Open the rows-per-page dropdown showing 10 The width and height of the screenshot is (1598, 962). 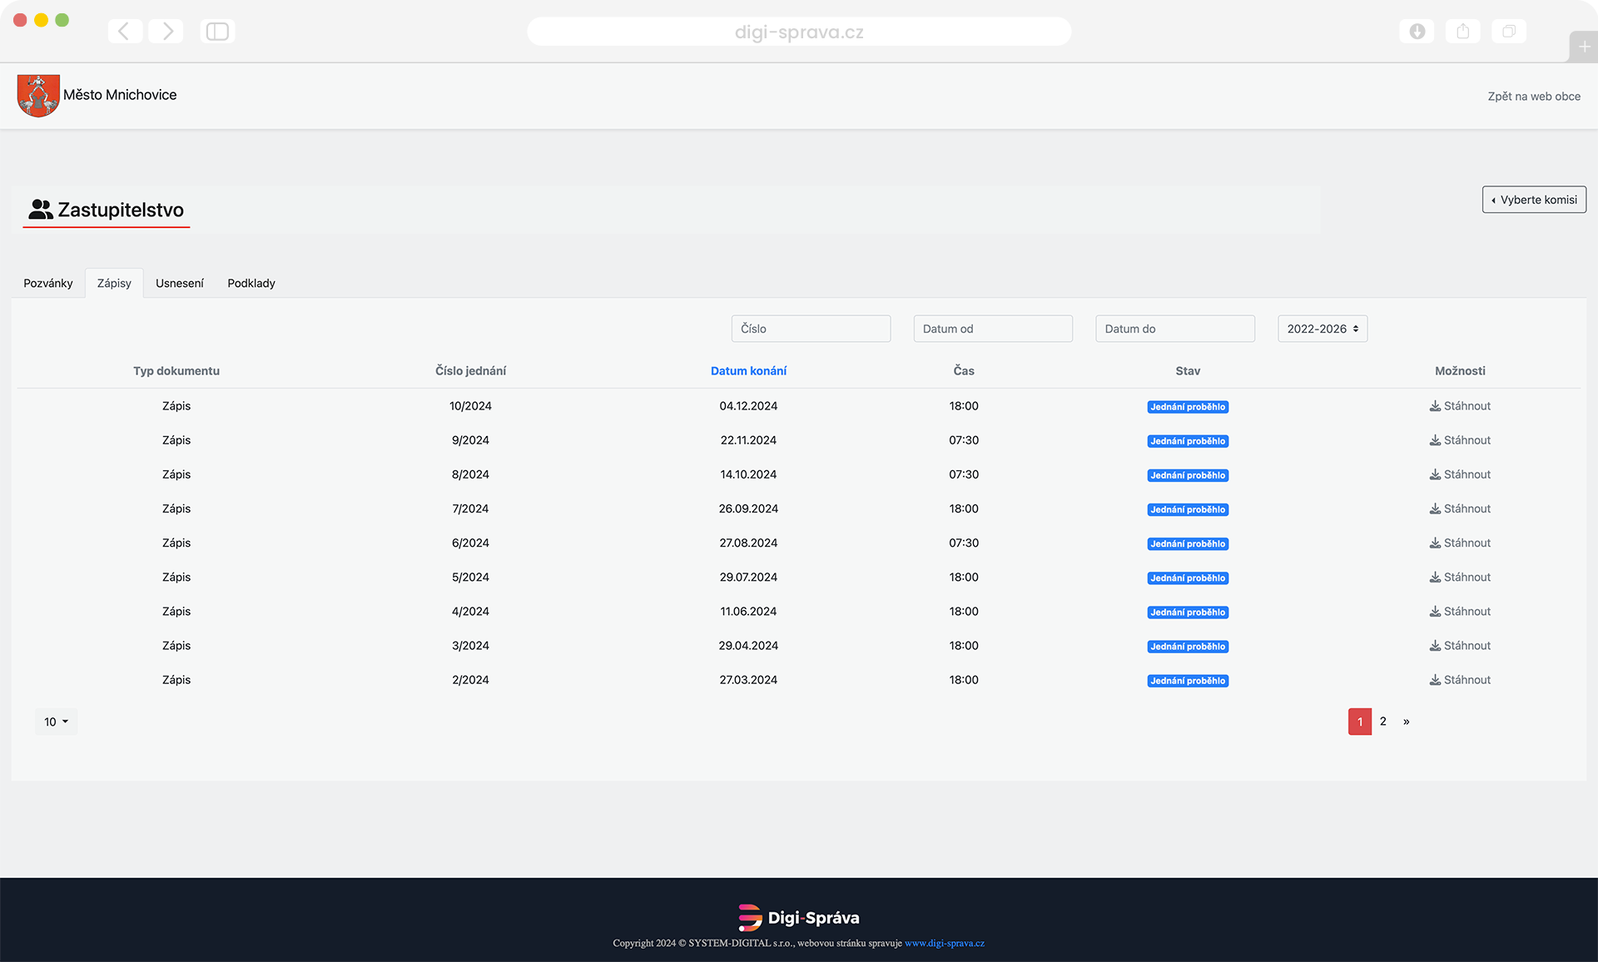(x=56, y=721)
